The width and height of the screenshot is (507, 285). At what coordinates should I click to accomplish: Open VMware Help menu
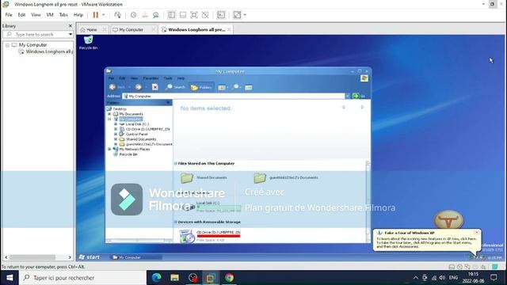78,15
